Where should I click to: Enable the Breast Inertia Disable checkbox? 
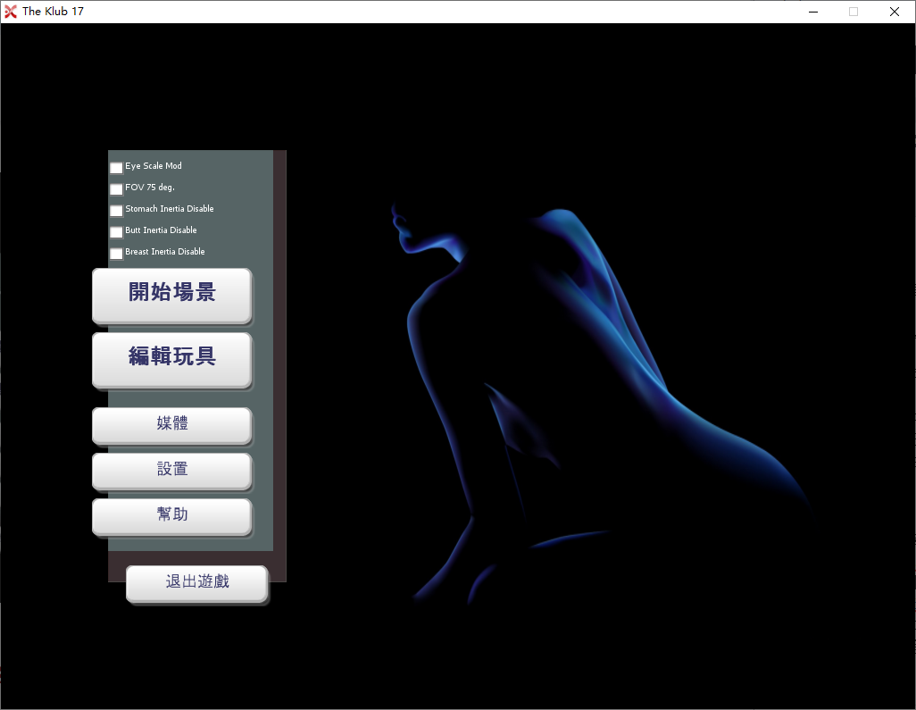(116, 254)
